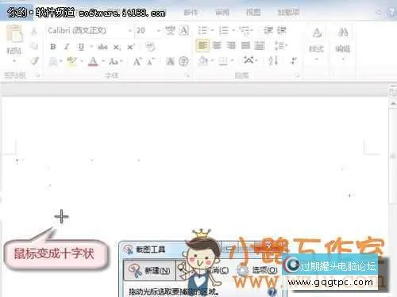Toggle Italic formatting
Viewport: 397px width, 297px height.
67,47
